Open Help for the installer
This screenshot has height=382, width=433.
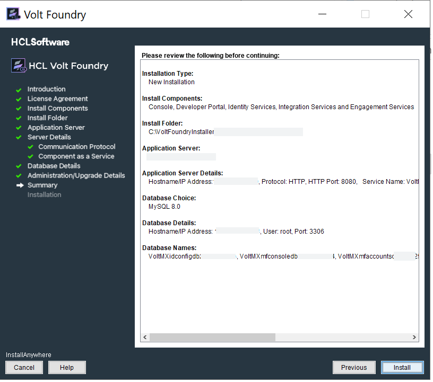(67, 367)
